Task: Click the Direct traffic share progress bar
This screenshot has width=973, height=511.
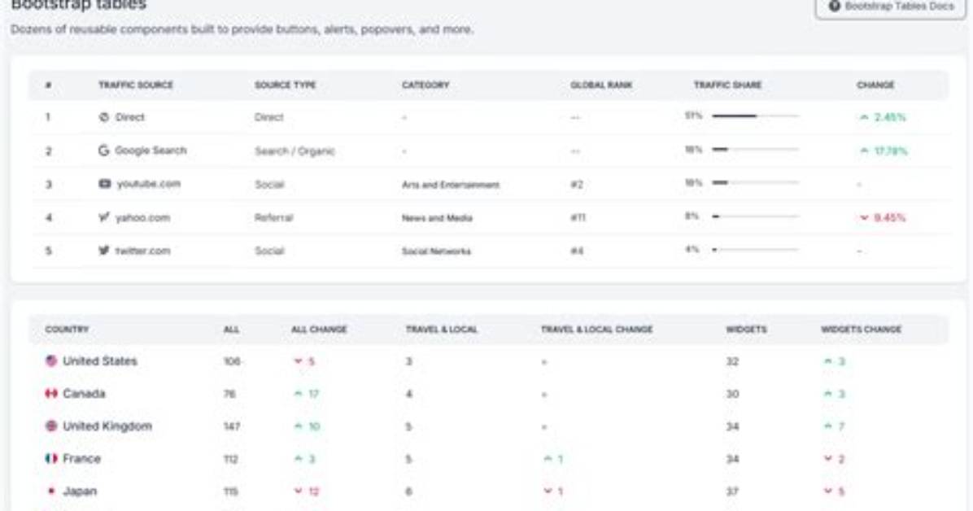Action: point(755,116)
